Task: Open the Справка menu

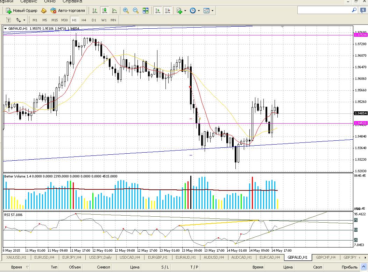Action: coord(72,1)
